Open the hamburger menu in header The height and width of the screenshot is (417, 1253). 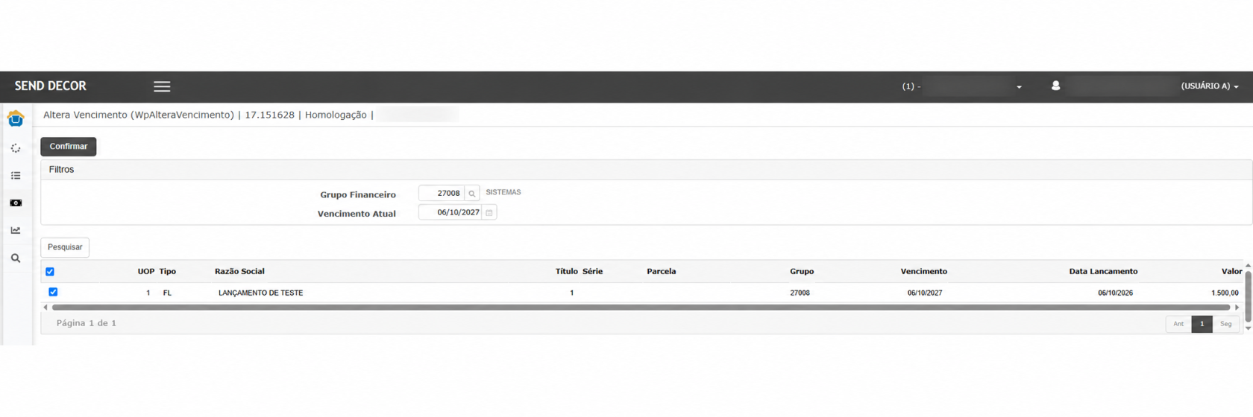click(x=162, y=86)
